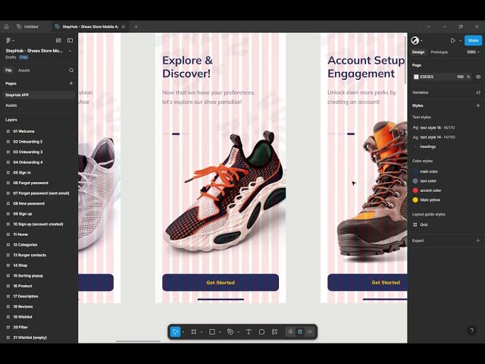The height and width of the screenshot is (364, 485).
Task: Click the page background color swatch E5E5E5
Action: coord(416,77)
